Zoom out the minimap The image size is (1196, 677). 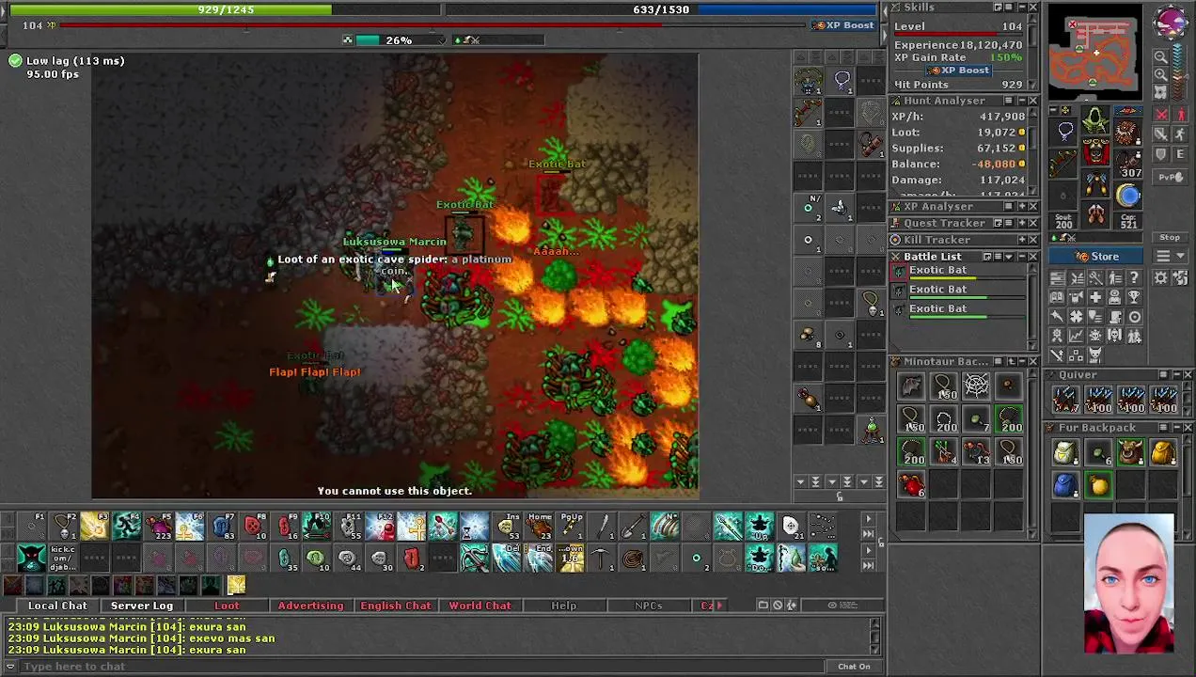point(1160,55)
